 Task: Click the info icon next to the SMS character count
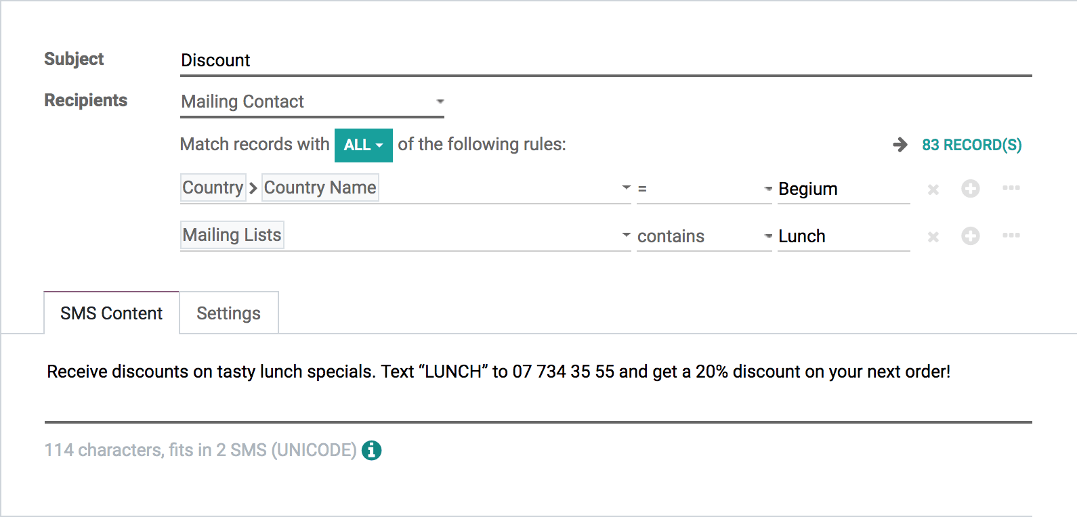[x=371, y=449]
